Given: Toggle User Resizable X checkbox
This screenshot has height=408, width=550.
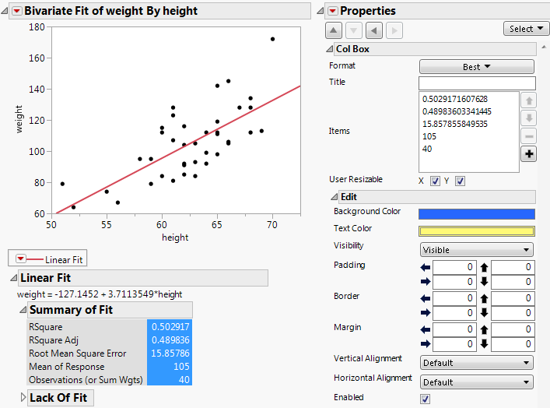Looking at the screenshot, I should point(435,181).
